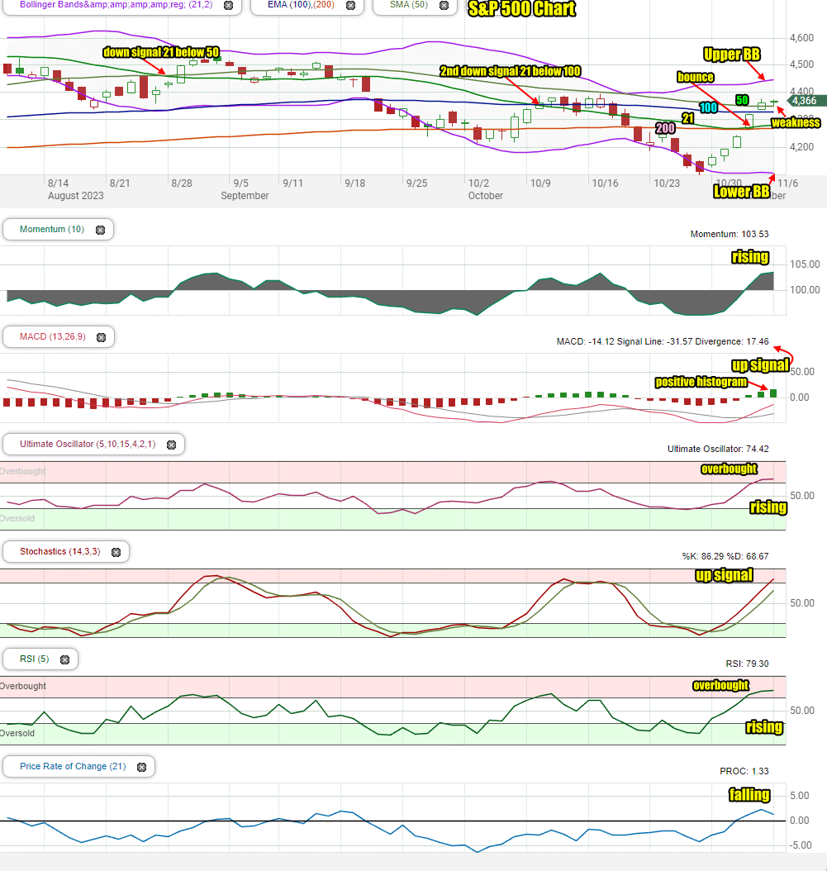Screen dimensions: 827x871
Task: Click the Stochastics (14,3,3) label
Action: (60, 551)
